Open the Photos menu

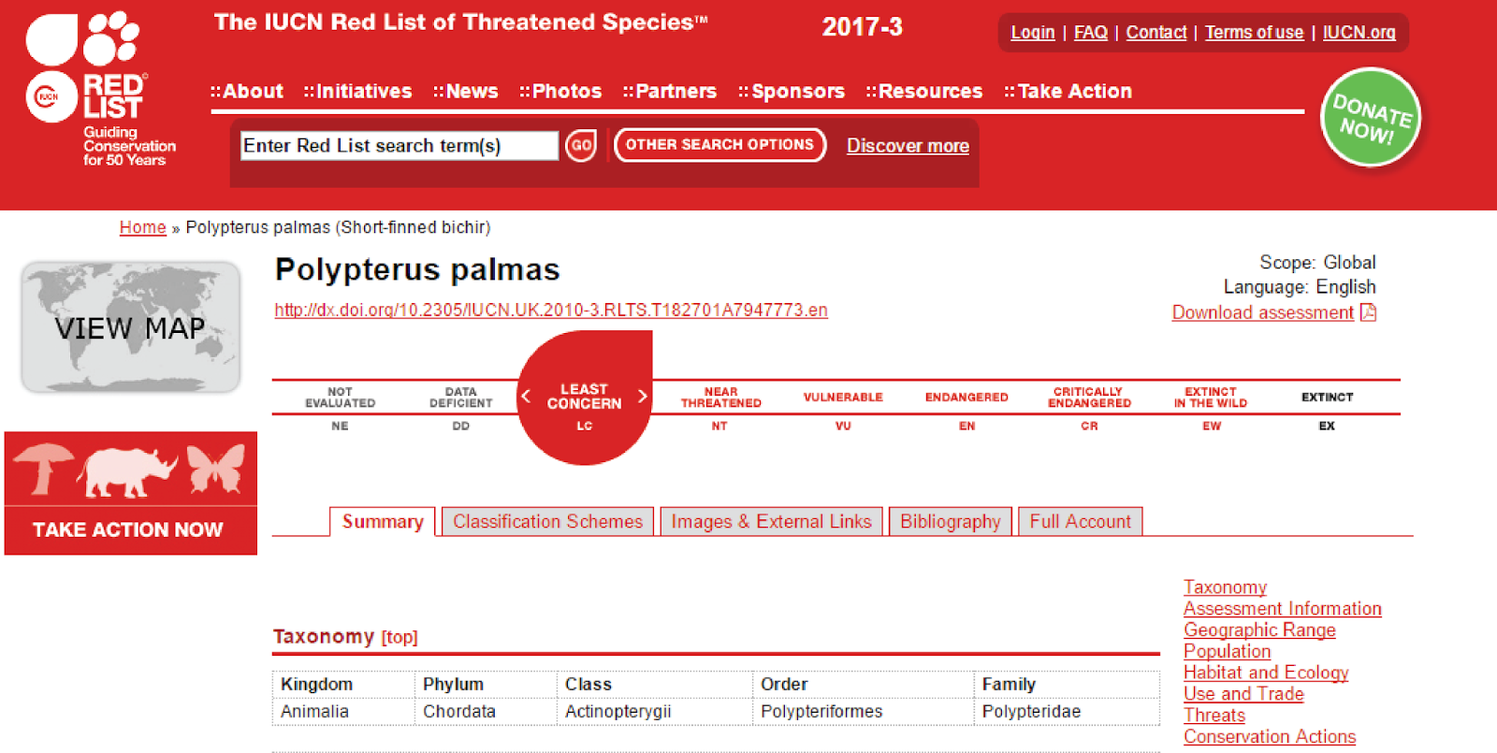pyautogui.click(x=560, y=91)
